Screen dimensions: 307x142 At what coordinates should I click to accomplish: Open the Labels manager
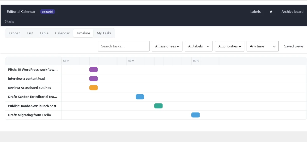coord(255,12)
